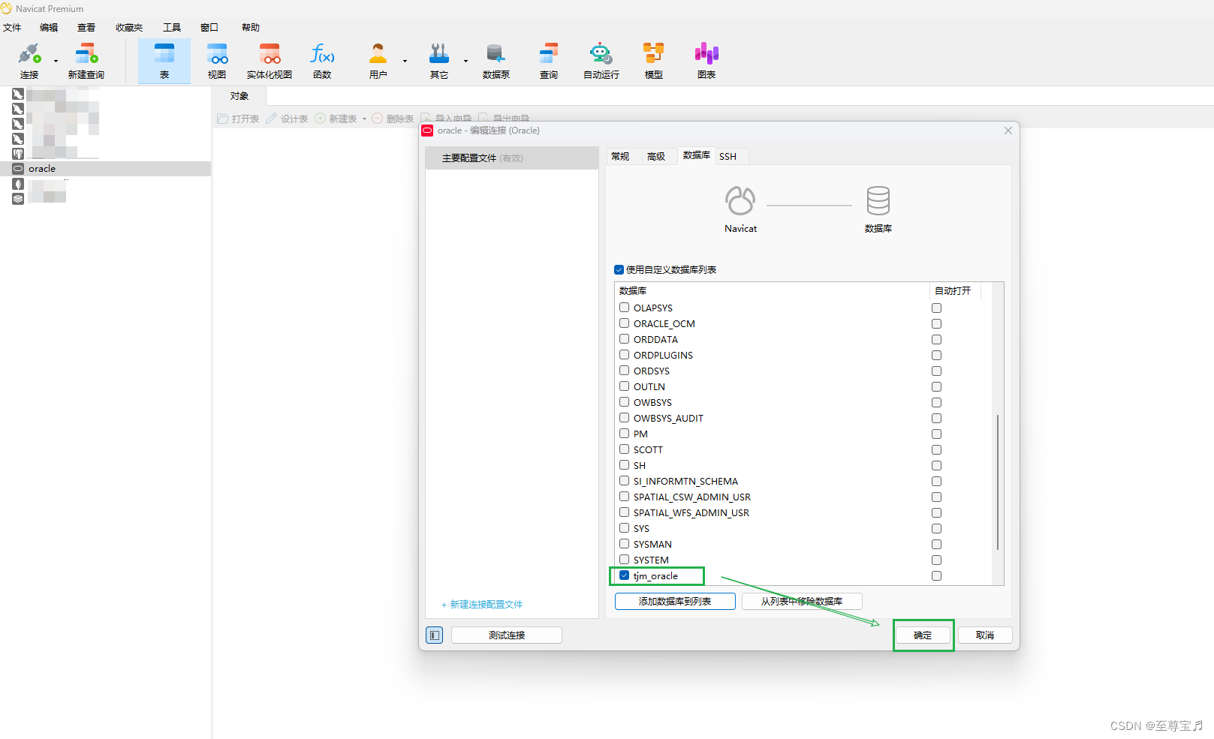Click the New Query (新建查询) icon
The image size is (1214, 739).
(86, 60)
